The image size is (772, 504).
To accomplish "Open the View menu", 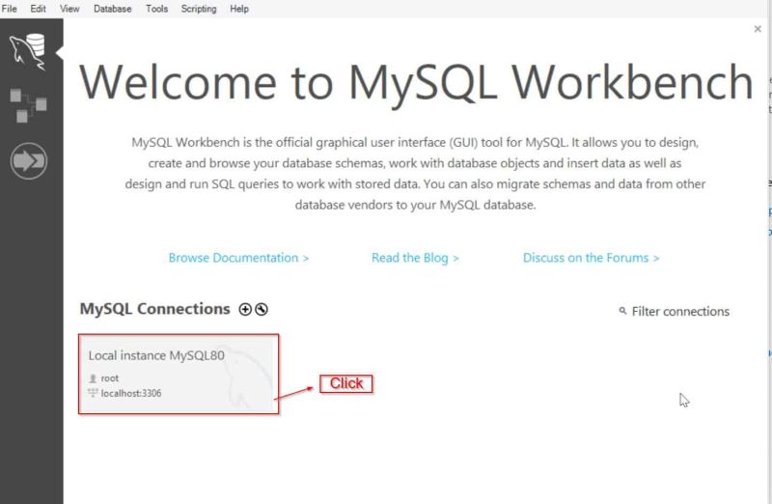I will [x=69, y=9].
